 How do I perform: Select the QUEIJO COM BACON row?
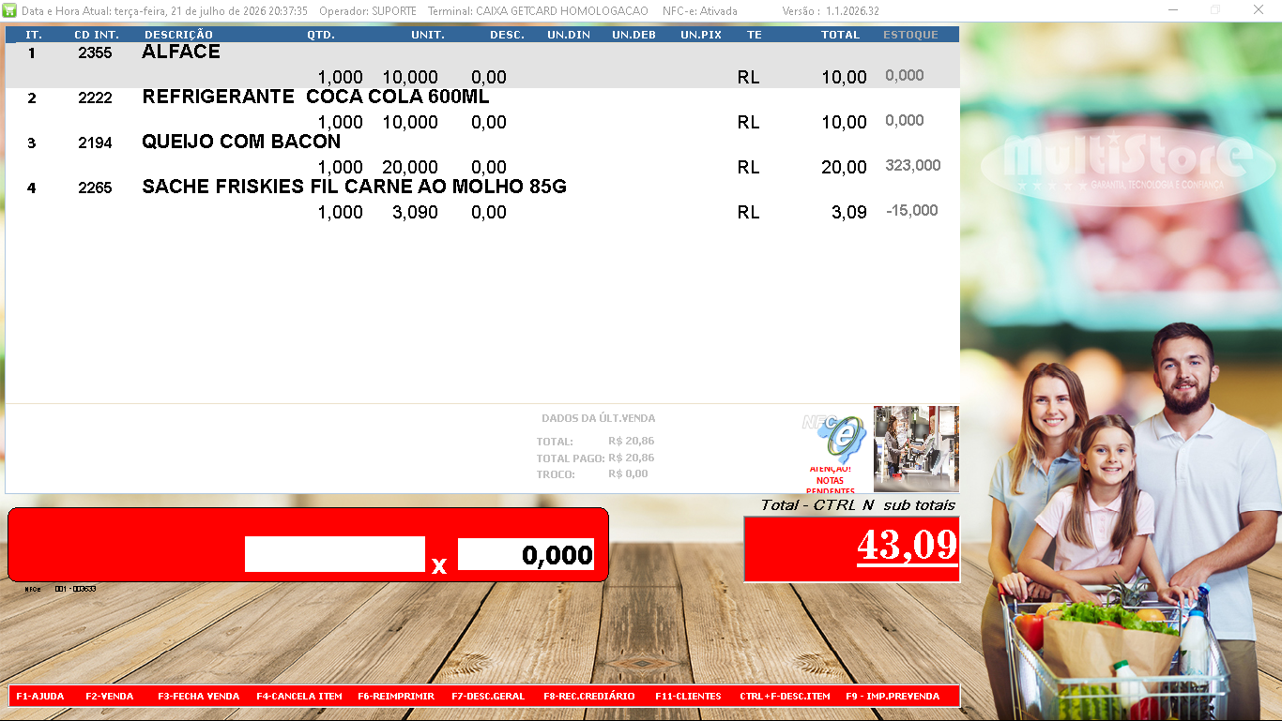pos(482,156)
